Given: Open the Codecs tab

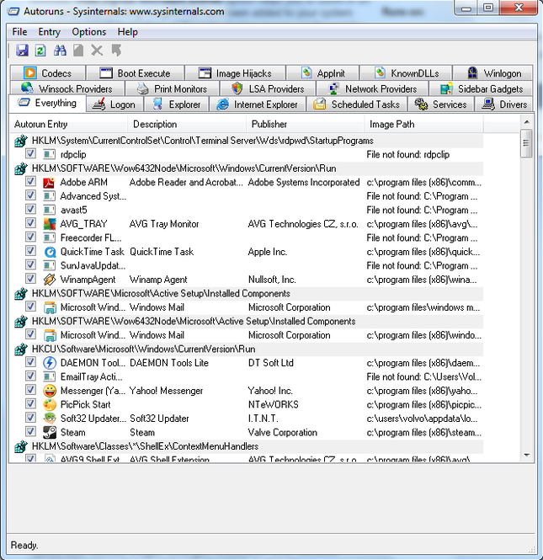Looking at the screenshot, I should [x=48, y=73].
